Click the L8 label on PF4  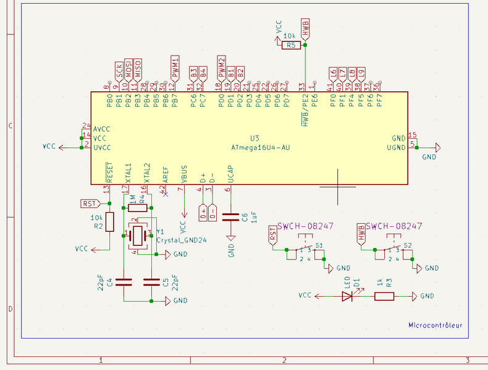[351, 74]
